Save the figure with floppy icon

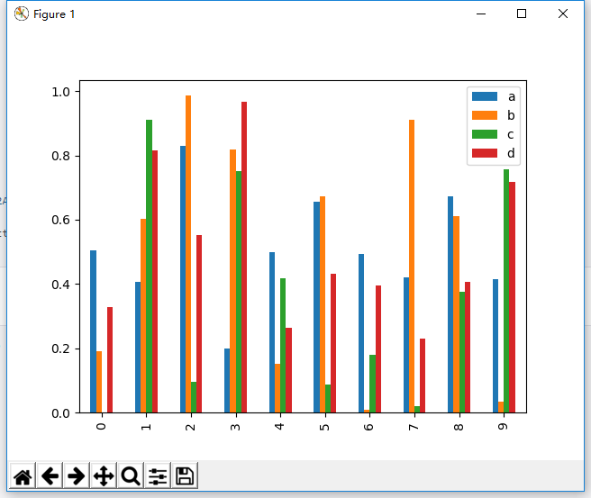coord(185,475)
